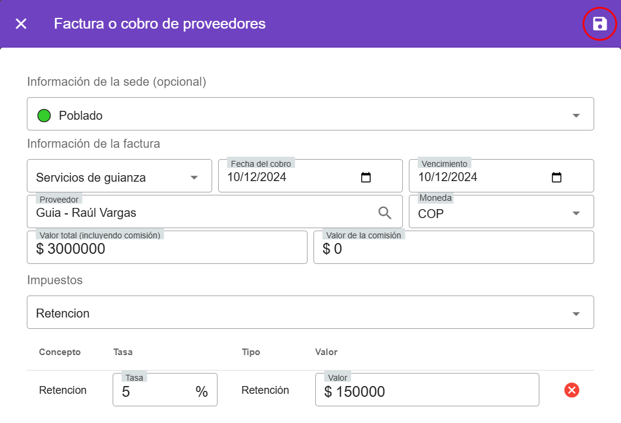
Task: Open calendar picker for Vencimiento date
Action: pos(557,178)
